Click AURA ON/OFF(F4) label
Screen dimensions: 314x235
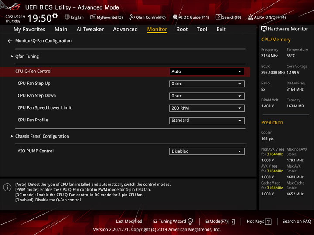tap(270, 17)
